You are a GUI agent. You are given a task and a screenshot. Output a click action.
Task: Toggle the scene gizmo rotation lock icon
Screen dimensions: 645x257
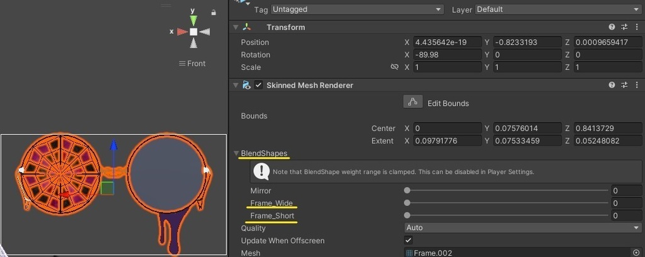214,12
